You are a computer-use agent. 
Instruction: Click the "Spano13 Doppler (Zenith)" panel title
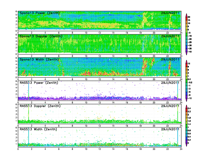(41, 36)
